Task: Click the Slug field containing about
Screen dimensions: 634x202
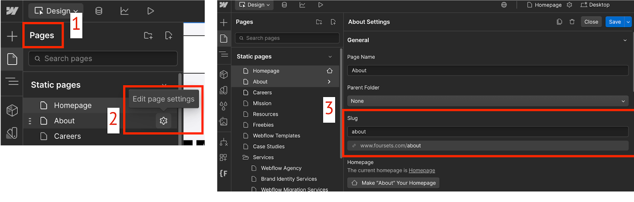Action: tap(488, 132)
